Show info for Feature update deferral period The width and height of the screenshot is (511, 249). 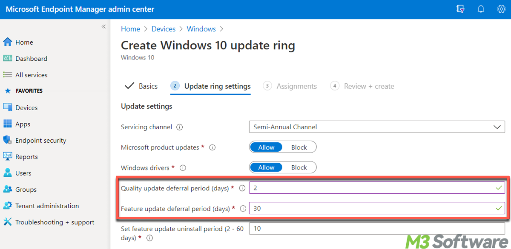point(243,209)
